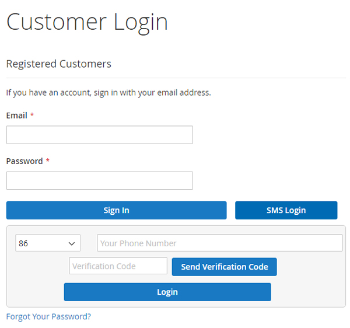Click the red asterisk beside Password

coord(48,161)
